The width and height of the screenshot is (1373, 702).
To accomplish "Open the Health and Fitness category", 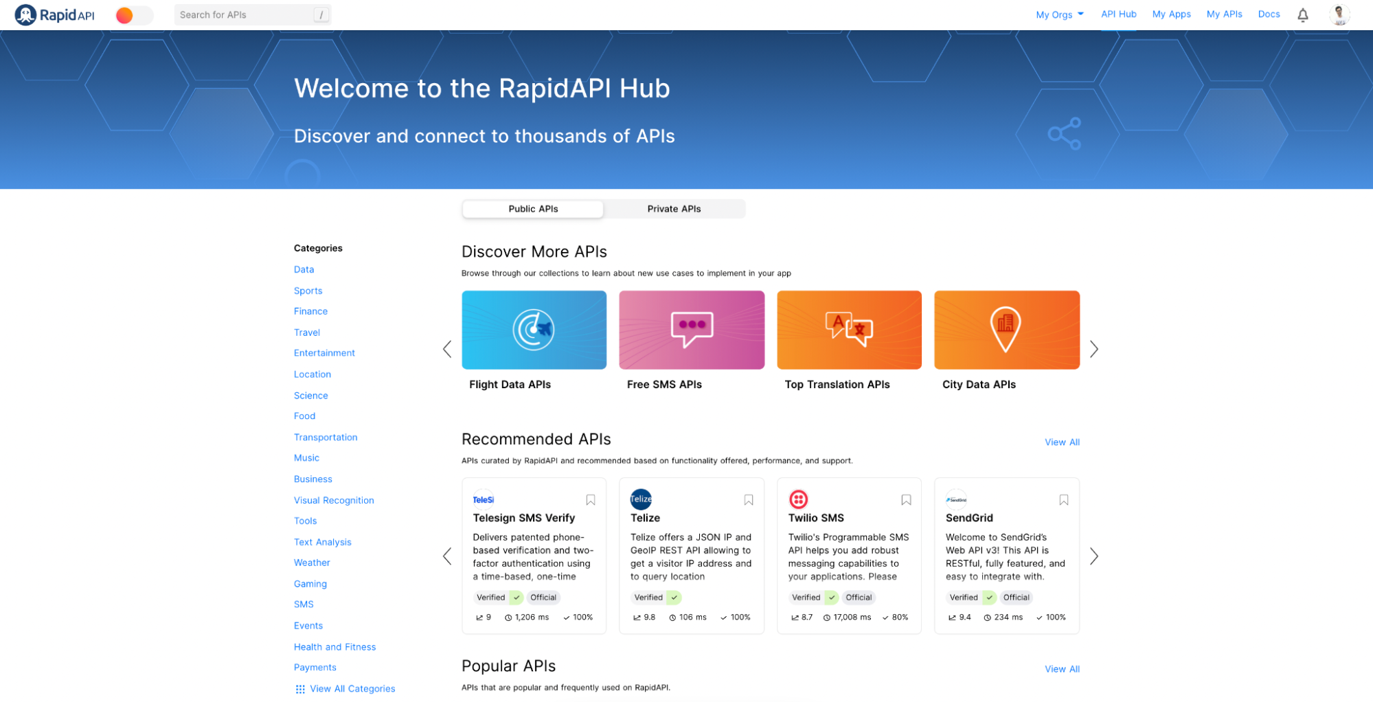I will point(334,648).
